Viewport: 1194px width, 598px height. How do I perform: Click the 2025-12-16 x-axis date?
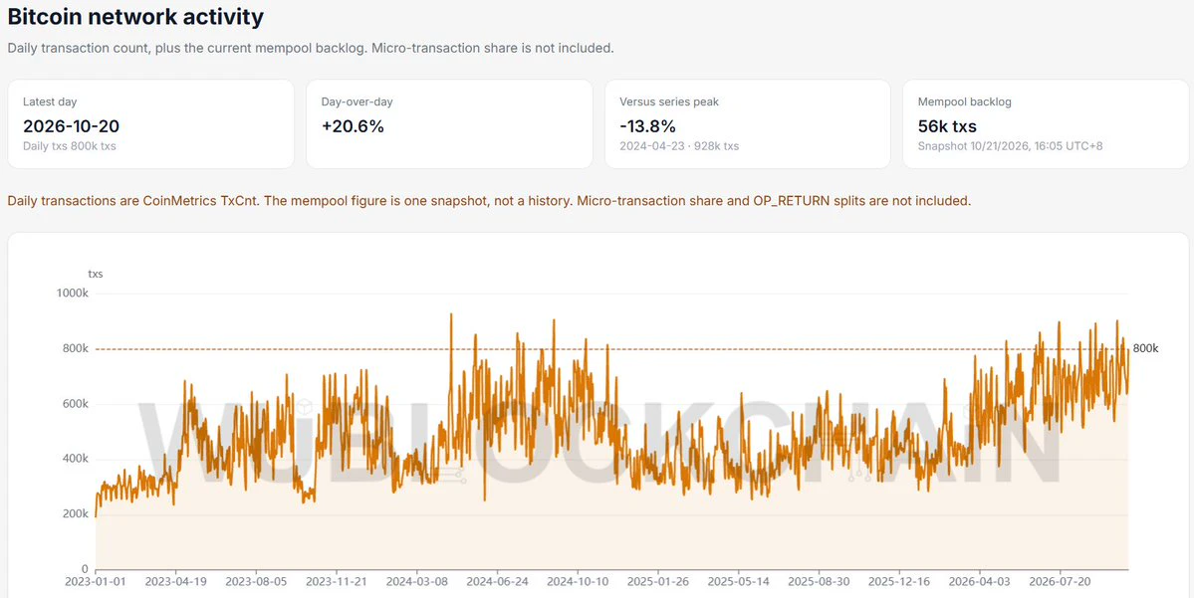tap(899, 582)
